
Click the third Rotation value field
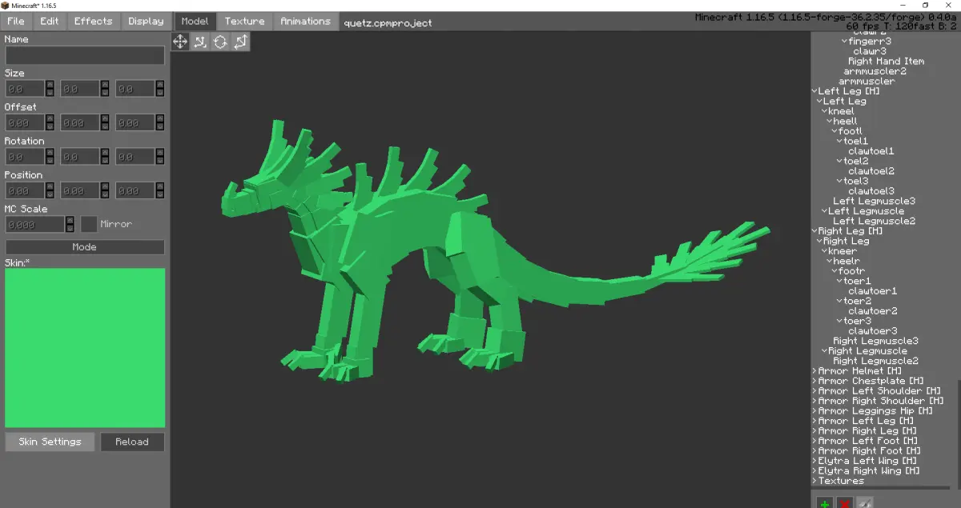tap(135, 157)
